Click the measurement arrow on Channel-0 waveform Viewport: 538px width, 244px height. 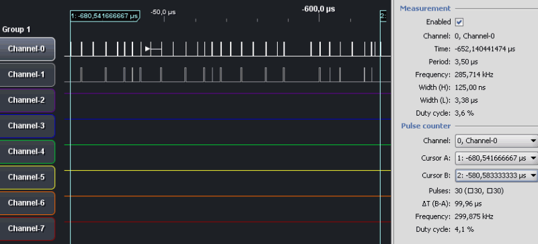pos(153,49)
